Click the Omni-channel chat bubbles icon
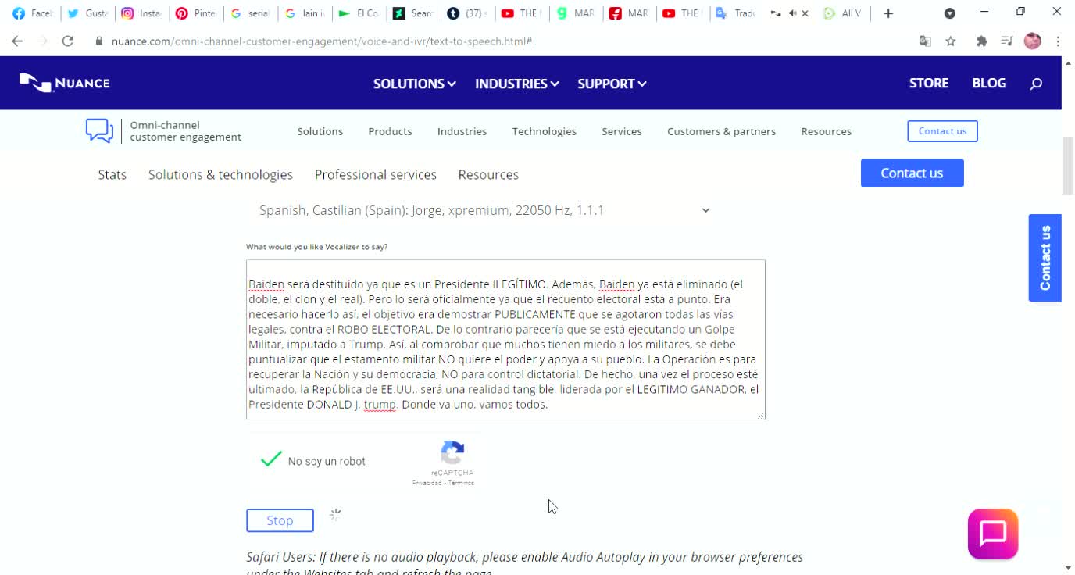This screenshot has height=575, width=1075. [100, 130]
